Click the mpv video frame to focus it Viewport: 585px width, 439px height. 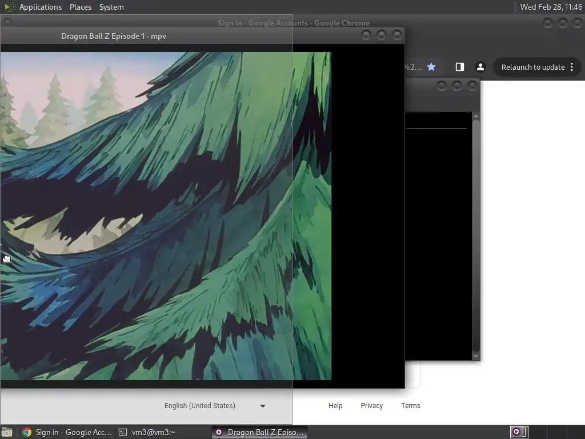(166, 216)
